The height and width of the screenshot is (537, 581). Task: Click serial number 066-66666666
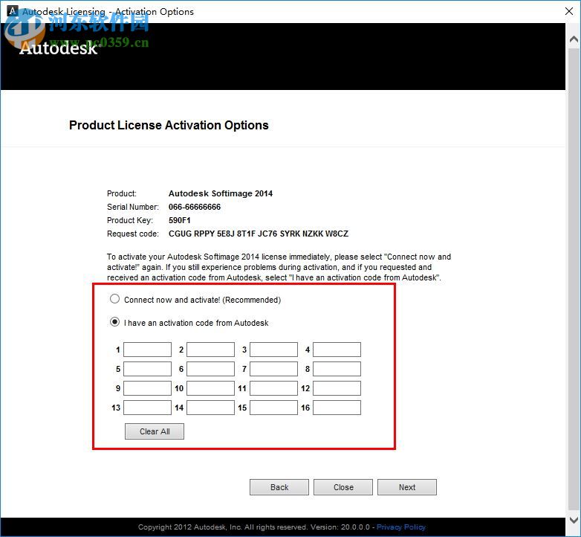[x=195, y=207]
